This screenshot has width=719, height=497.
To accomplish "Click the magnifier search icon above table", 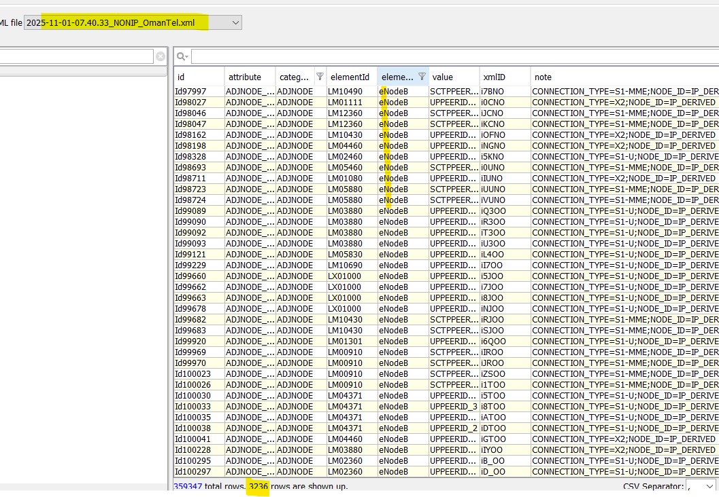I will (x=181, y=56).
